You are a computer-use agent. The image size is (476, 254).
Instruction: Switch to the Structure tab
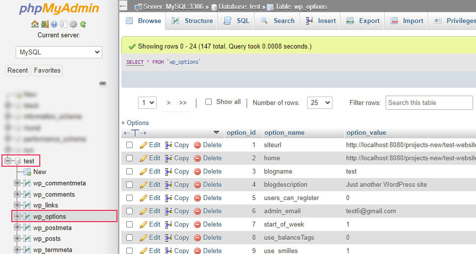pos(192,21)
